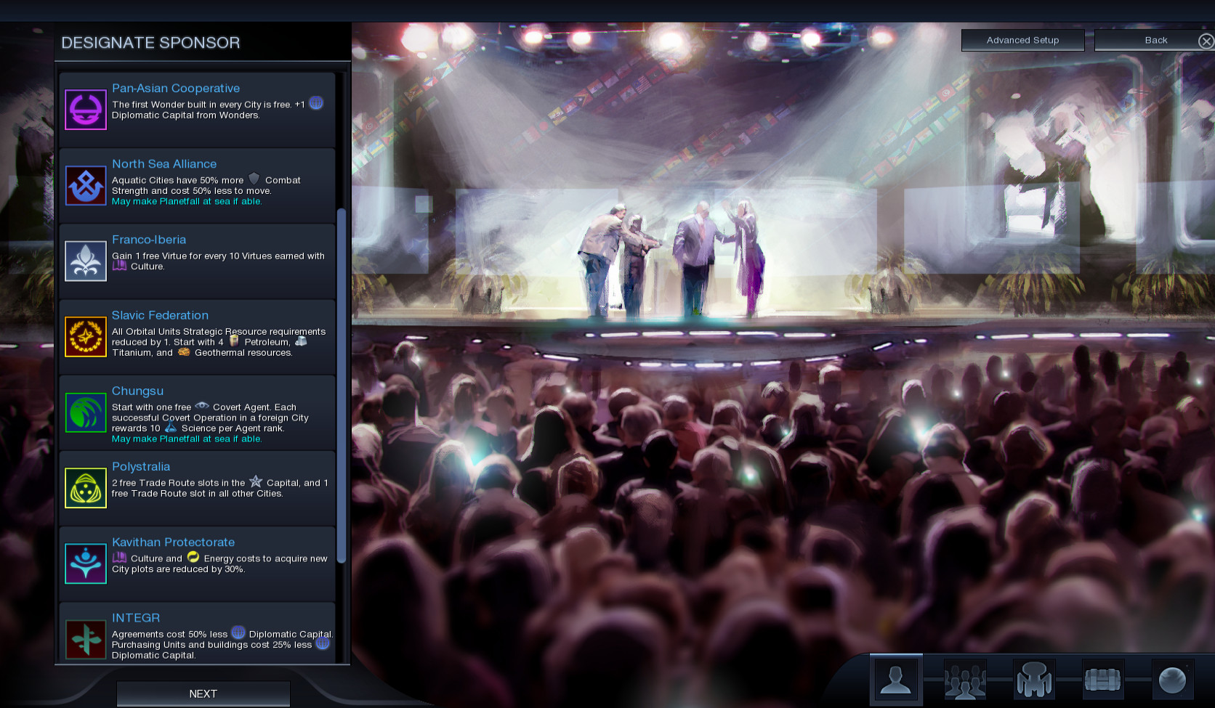1215x708 pixels.
Task: Go to the spacecraft step icon
Action: (x=1034, y=680)
